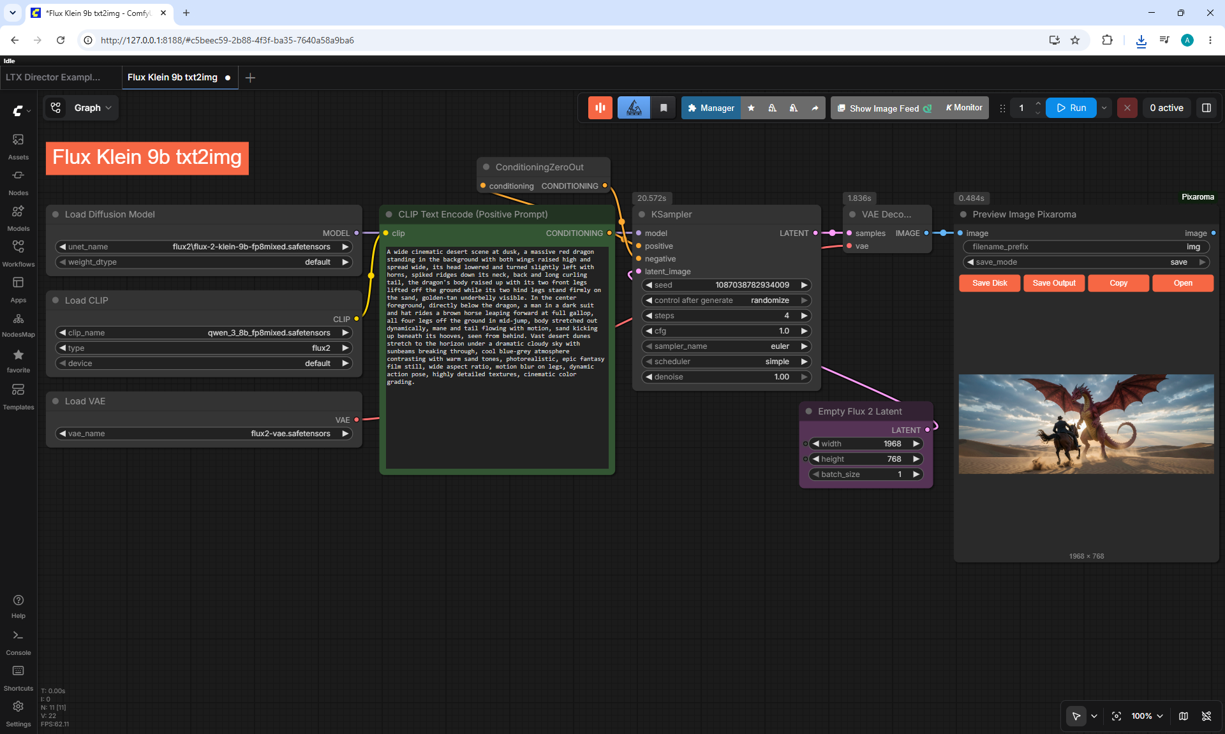Open the Workflows sidebar panel
Screen dimensions: 1225x734
pos(19,254)
